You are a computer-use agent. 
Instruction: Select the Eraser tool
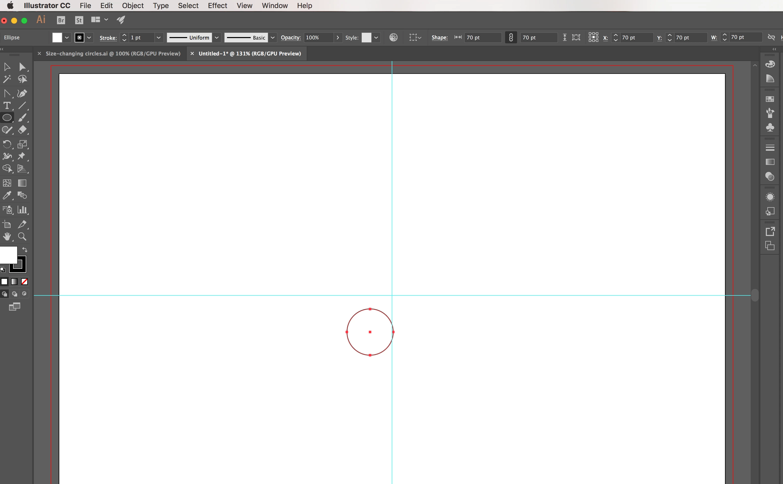pos(22,130)
